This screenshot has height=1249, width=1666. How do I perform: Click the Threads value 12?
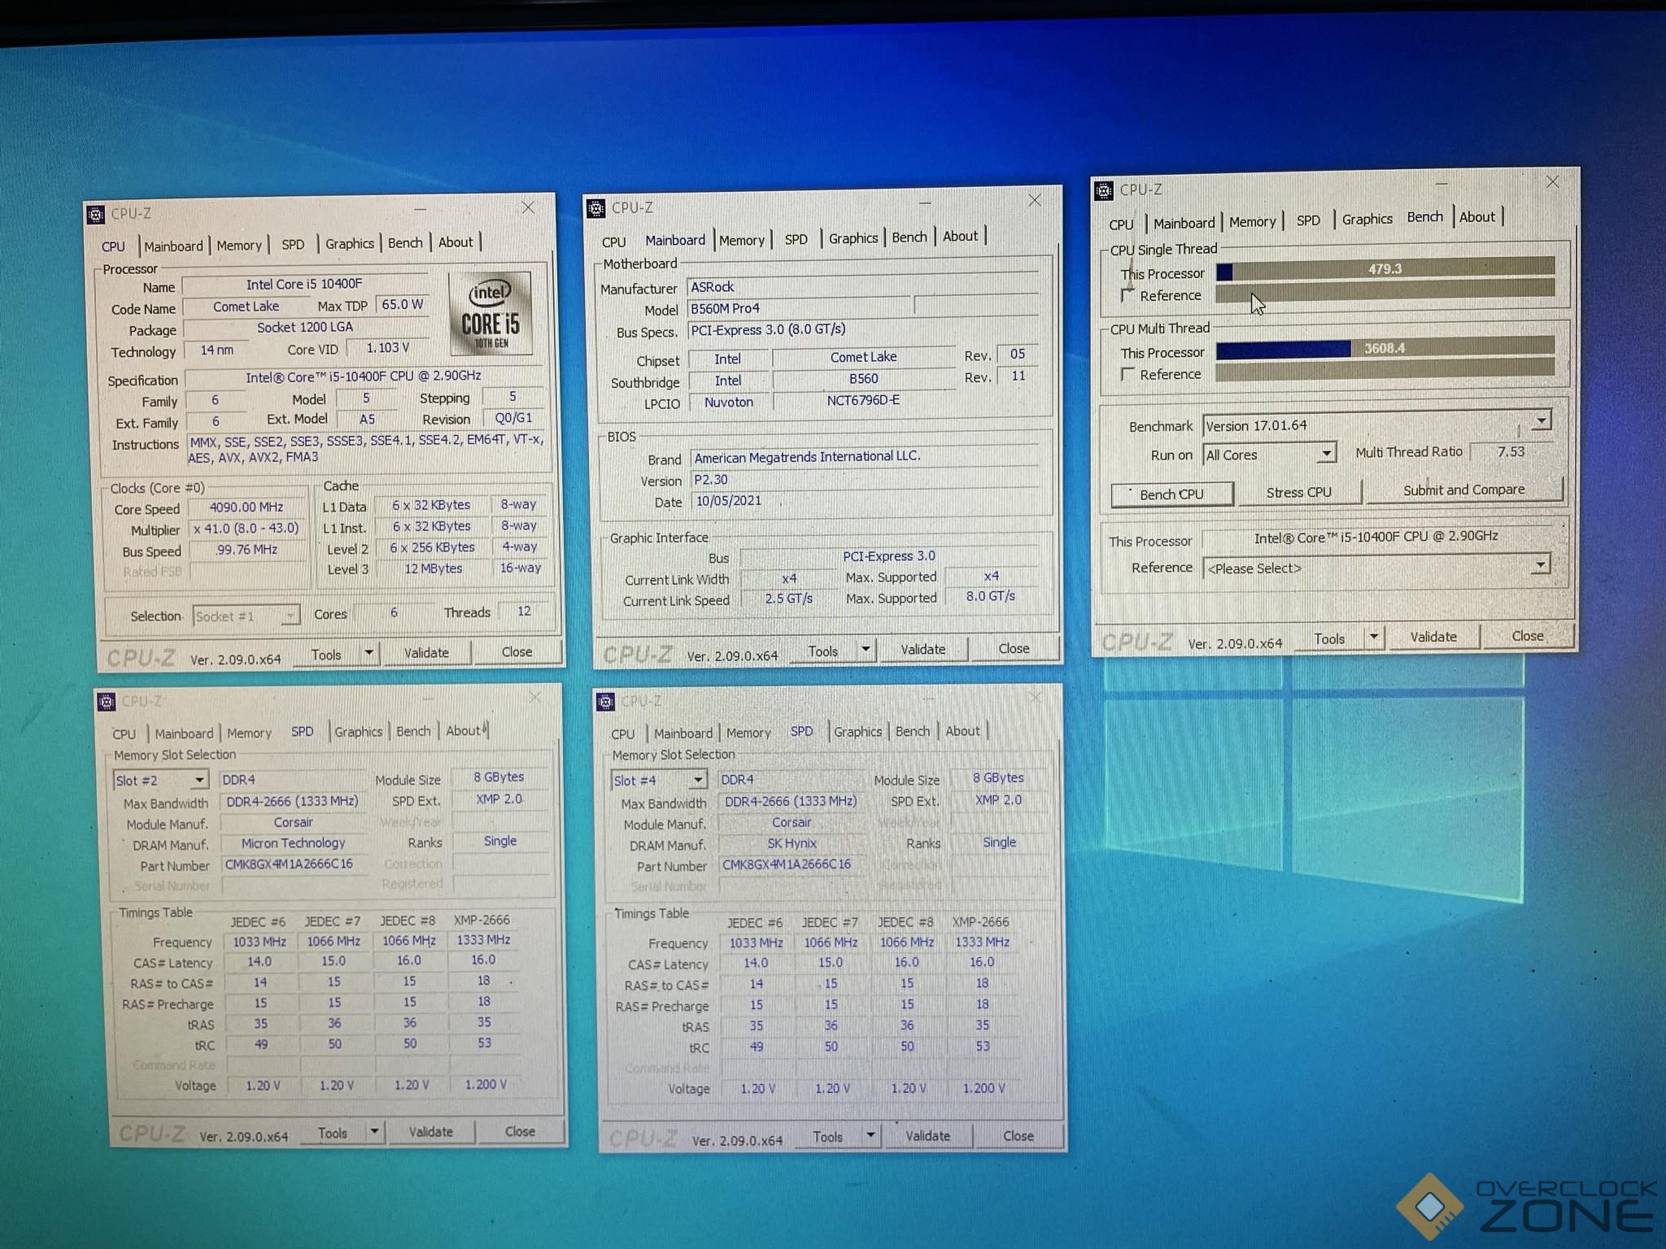(x=524, y=611)
